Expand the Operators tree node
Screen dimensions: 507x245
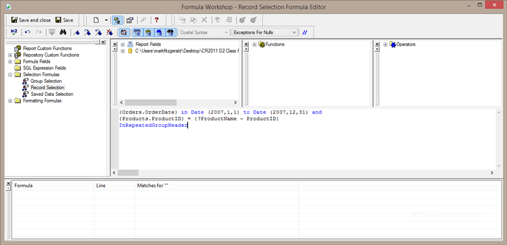tap(385, 45)
